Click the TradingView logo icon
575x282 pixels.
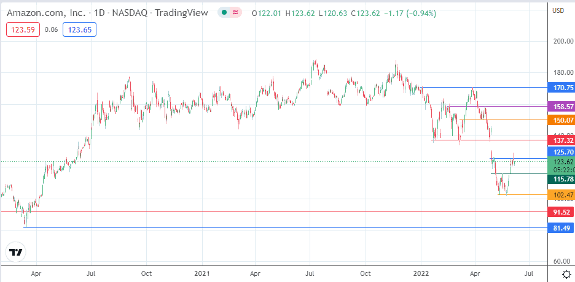16,253
